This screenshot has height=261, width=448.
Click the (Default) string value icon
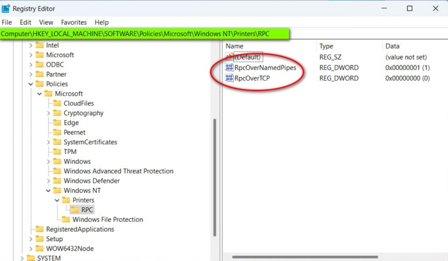[x=229, y=57]
